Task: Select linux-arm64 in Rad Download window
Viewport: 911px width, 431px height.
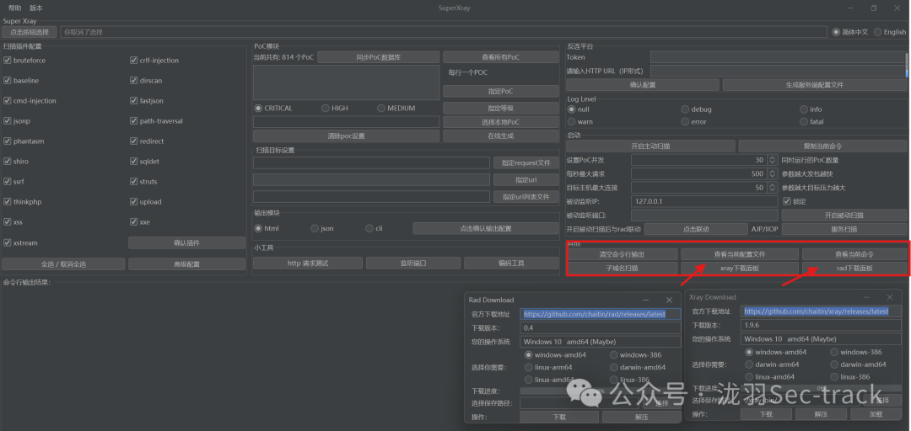Action: click(x=528, y=367)
